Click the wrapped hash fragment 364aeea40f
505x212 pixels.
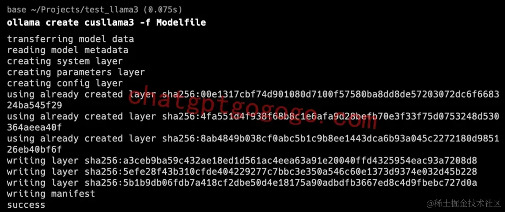pos(35,127)
